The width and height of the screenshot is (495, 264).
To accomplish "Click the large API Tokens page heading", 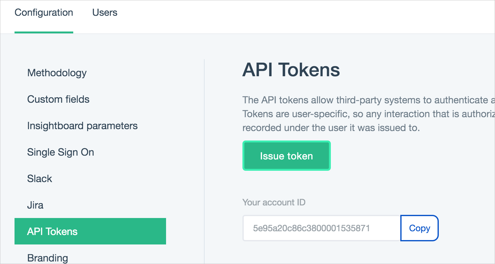I will point(291,70).
